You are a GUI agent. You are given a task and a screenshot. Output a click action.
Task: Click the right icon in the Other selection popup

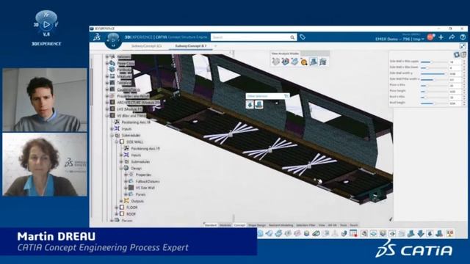click(x=258, y=104)
